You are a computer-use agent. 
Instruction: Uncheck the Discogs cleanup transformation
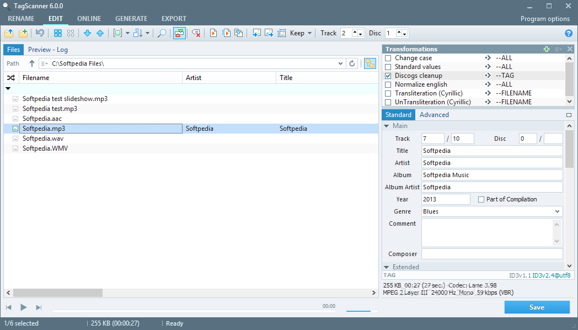pyautogui.click(x=388, y=76)
